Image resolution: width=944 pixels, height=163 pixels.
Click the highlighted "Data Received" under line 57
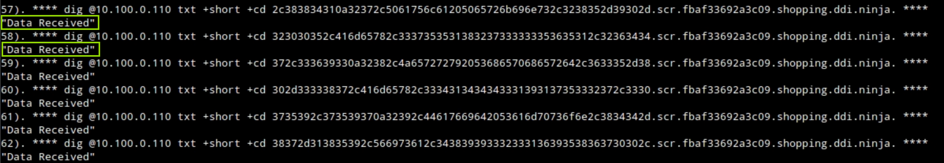(50, 23)
